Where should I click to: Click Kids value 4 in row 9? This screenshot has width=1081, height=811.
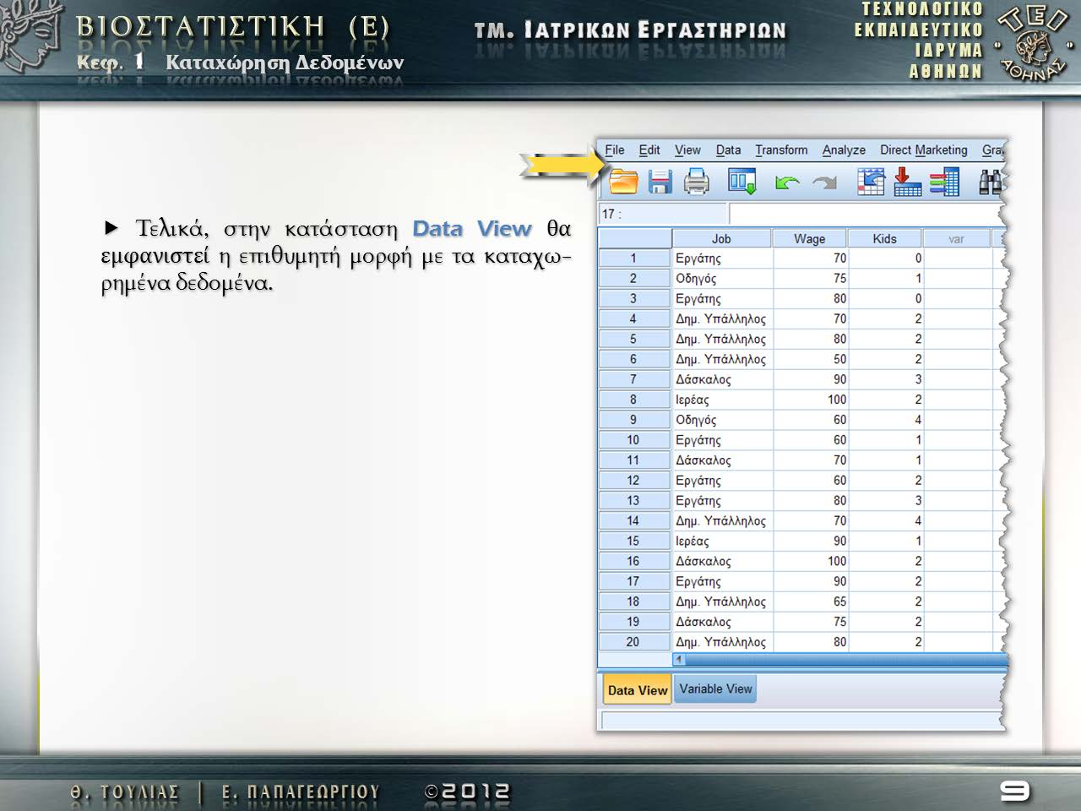886,420
